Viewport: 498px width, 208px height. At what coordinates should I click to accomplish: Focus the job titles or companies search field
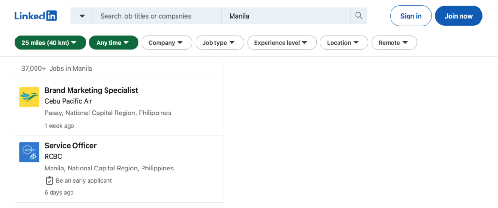pyautogui.click(x=156, y=16)
